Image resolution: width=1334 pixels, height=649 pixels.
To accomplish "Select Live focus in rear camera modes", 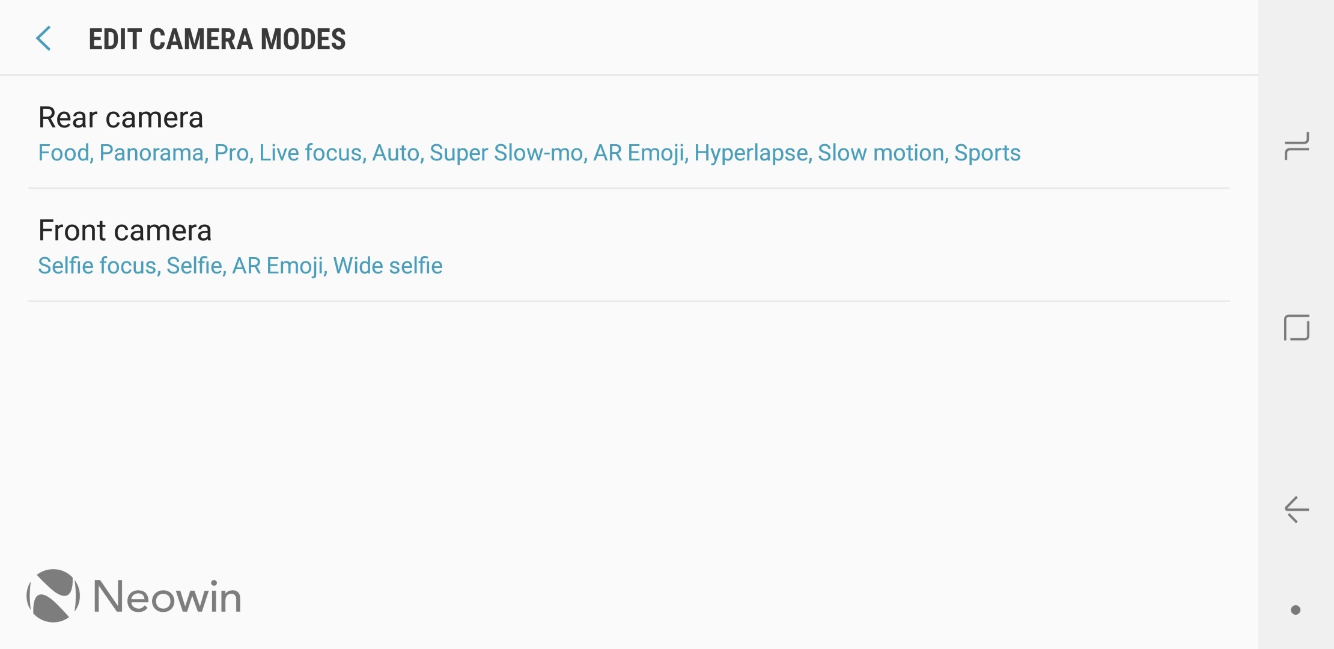I will point(310,153).
